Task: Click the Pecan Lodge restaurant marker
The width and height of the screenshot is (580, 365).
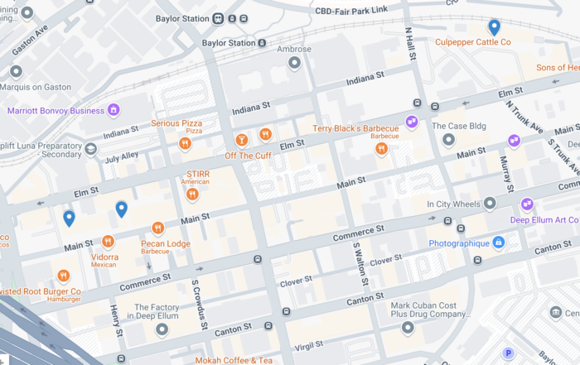Action: [158, 228]
